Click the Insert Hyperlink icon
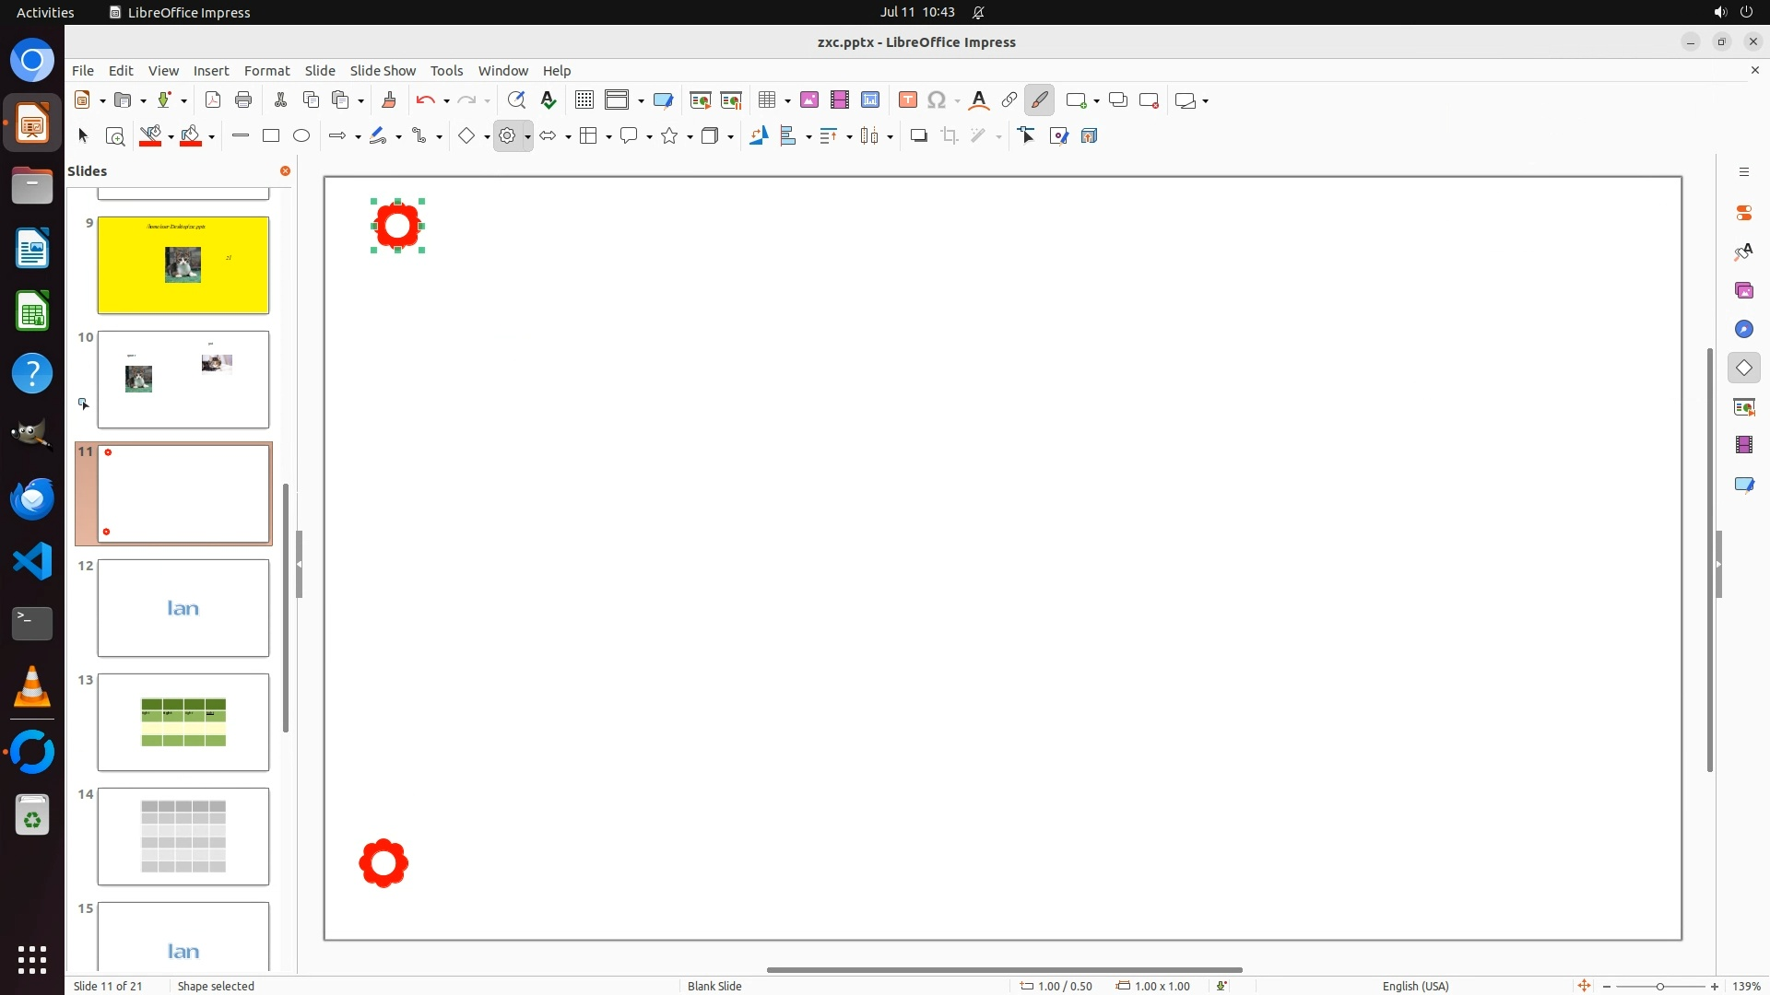Viewport: 1770px width, 995px height. [1009, 100]
